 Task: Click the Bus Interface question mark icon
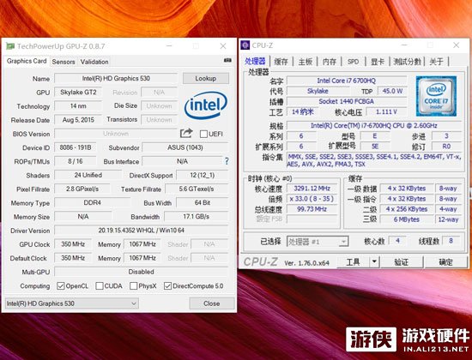227,161
